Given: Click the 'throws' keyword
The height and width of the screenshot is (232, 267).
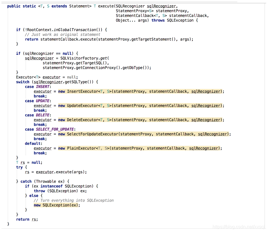Looking at the screenshot, I should tap(158, 20).
